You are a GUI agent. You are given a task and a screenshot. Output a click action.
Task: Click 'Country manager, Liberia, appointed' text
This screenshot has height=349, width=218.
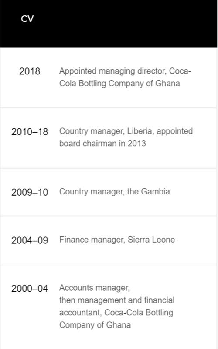126,131
